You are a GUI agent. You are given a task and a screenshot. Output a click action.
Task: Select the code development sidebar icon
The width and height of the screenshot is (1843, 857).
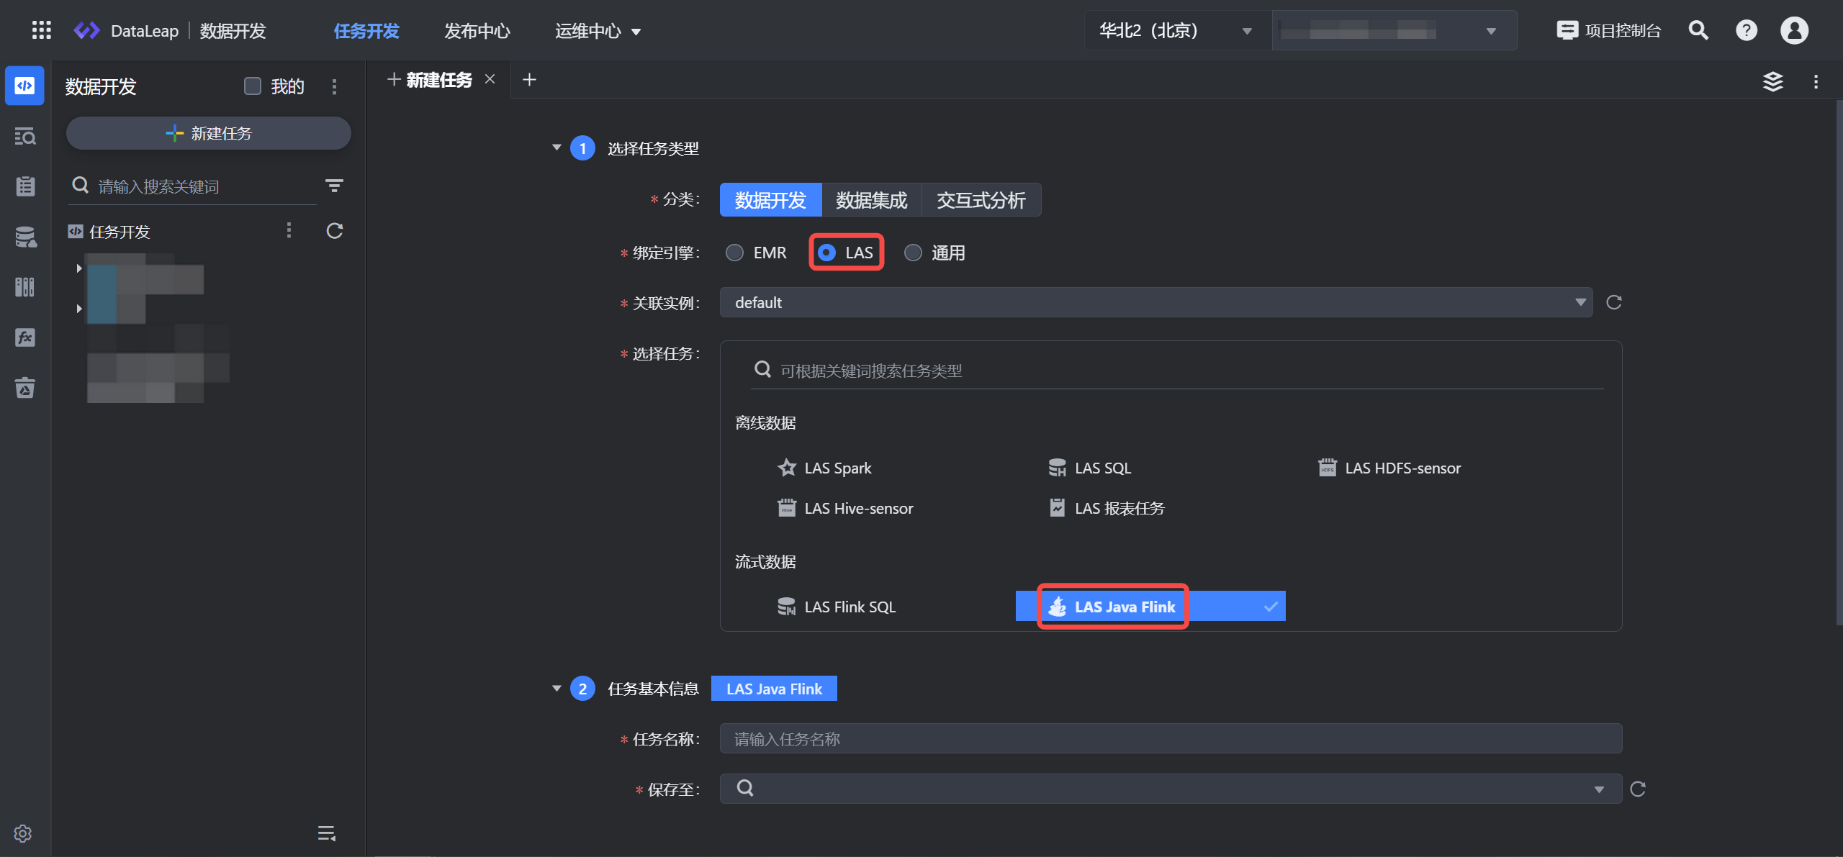[24, 86]
